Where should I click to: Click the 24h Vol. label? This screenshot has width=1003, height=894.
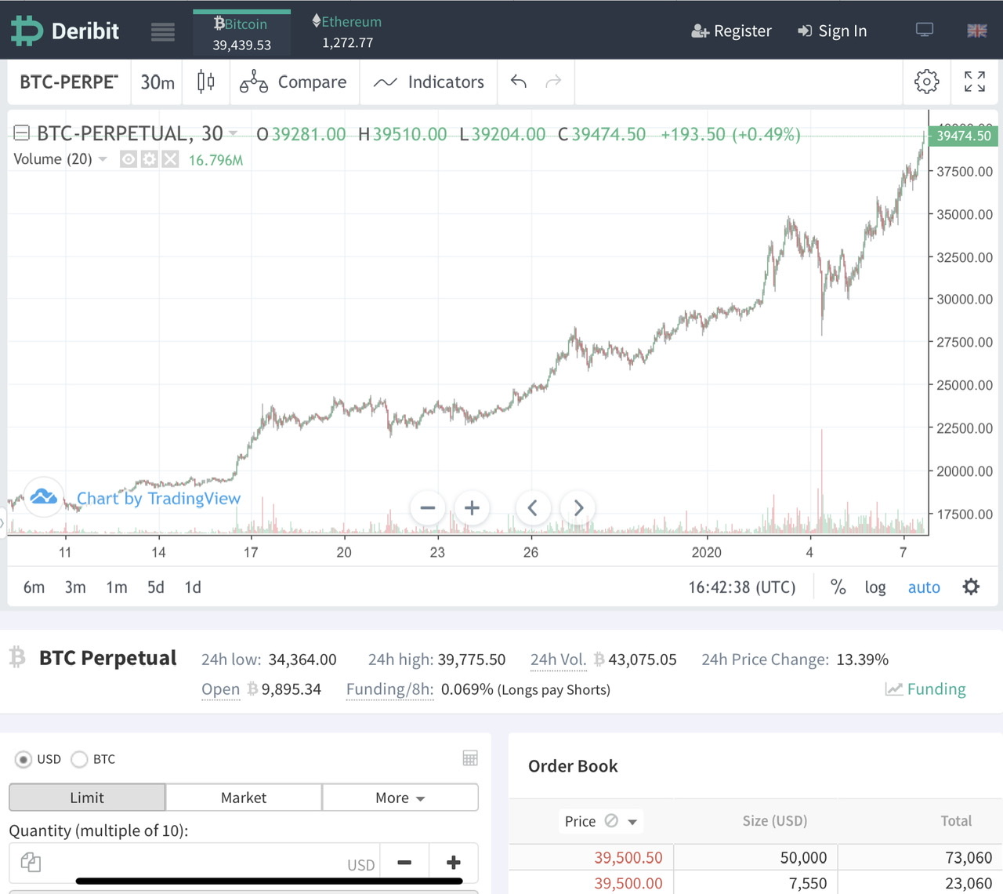click(558, 660)
